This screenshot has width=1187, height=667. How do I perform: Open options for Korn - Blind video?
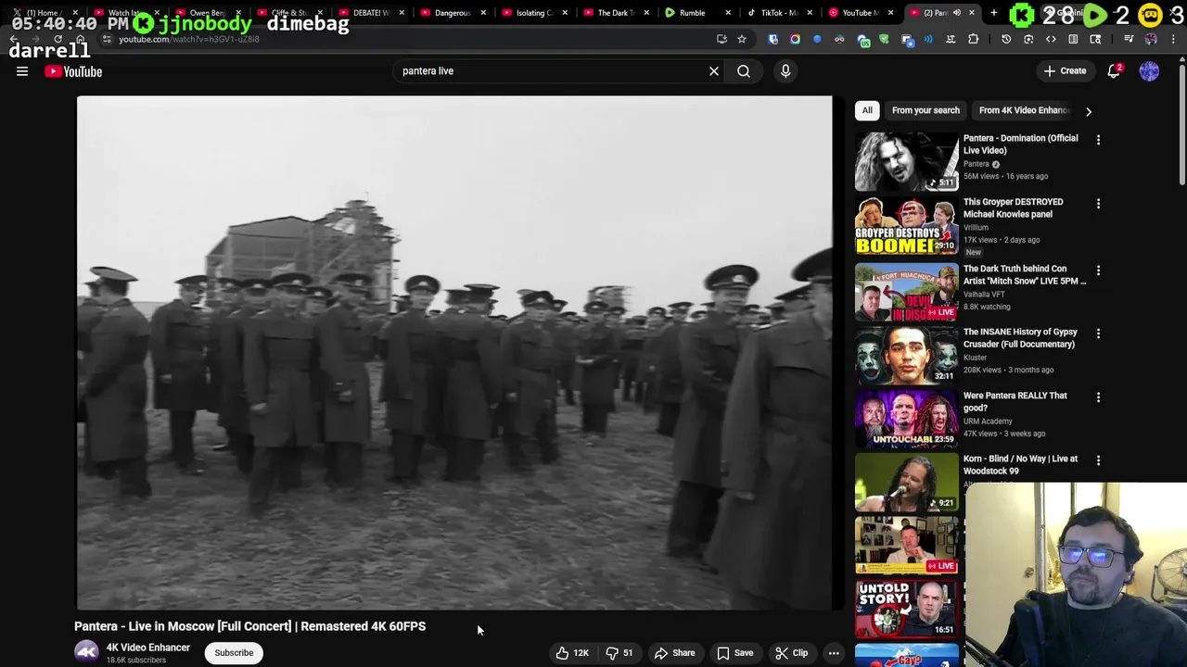click(x=1098, y=460)
